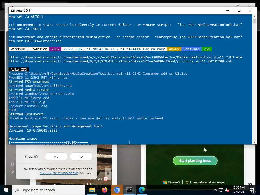Screen dimensions: 260x195
Task: Click the blue 'Consumer' edition badge
Action: tap(191, 49)
